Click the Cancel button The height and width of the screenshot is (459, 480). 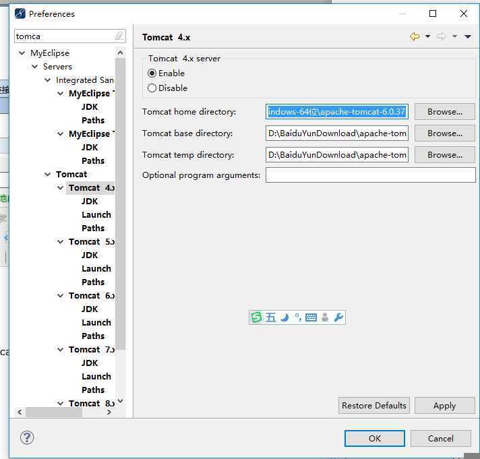coord(440,438)
